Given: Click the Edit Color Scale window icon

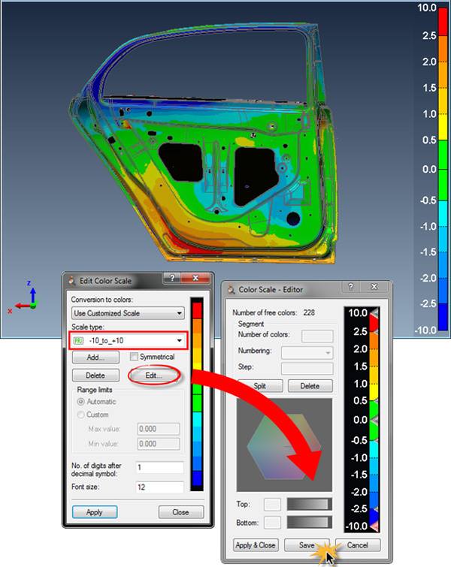Looking at the screenshot, I should click(71, 281).
